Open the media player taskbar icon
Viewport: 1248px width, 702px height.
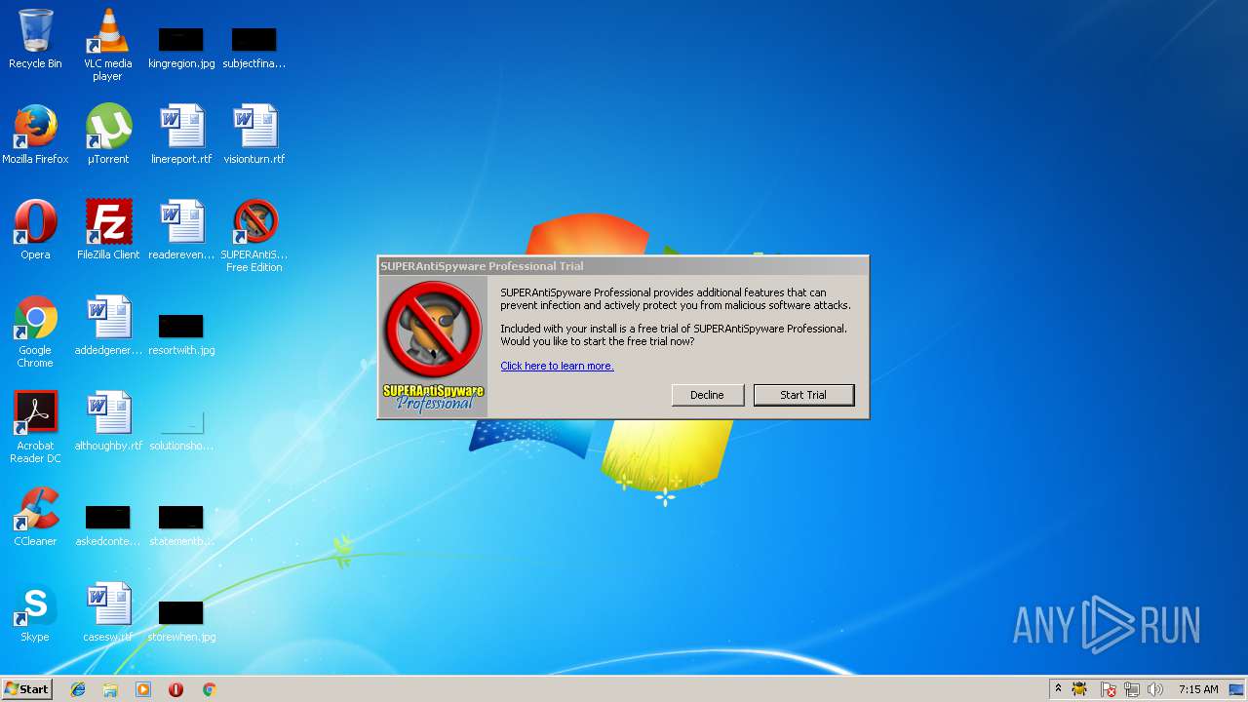(143, 689)
